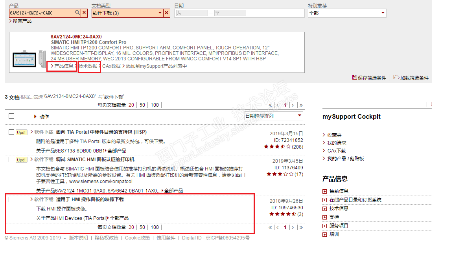
Task: Open the 产品信息 link in product box
Action: tap(64, 66)
